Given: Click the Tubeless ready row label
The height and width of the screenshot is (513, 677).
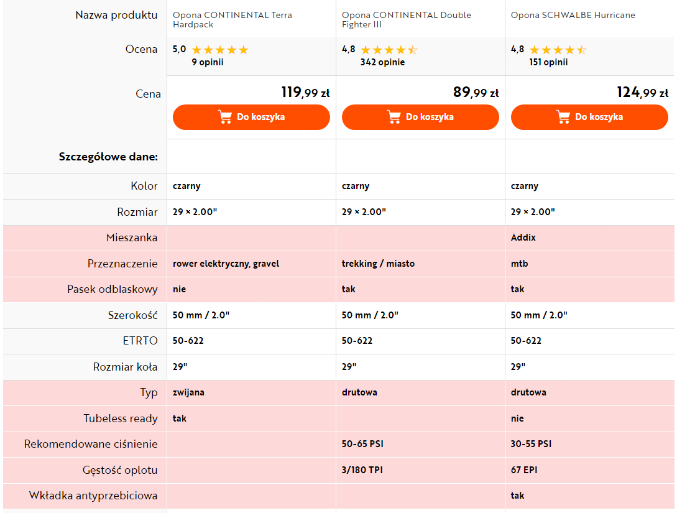Looking at the screenshot, I should tap(121, 418).
